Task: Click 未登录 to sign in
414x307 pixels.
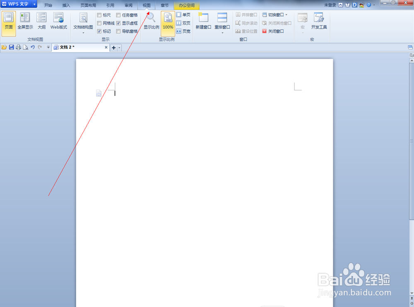Action: tap(330, 5)
